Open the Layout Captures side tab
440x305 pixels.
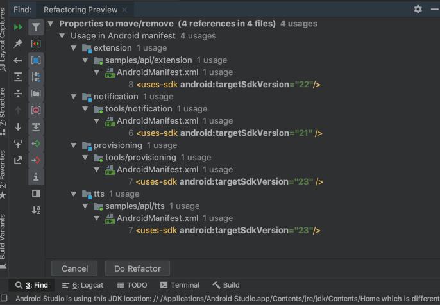3,39
